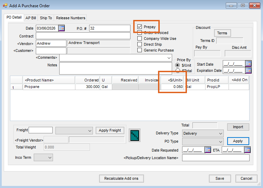Image resolution: width=263 pixels, height=188 pixels.
Task: Open the Release Numbers tab
Action: click(71, 18)
